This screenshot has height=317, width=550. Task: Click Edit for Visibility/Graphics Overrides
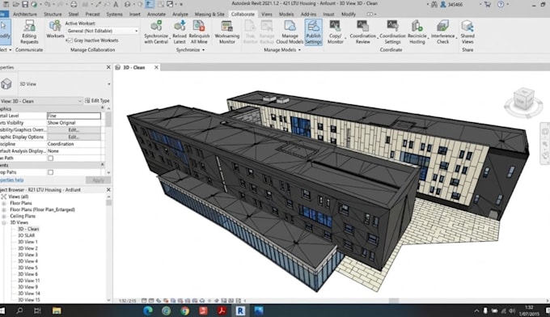coord(74,129)
